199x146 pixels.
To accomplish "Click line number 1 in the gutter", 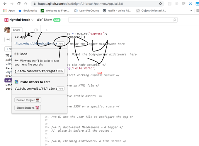I will (x=47, y=30).
